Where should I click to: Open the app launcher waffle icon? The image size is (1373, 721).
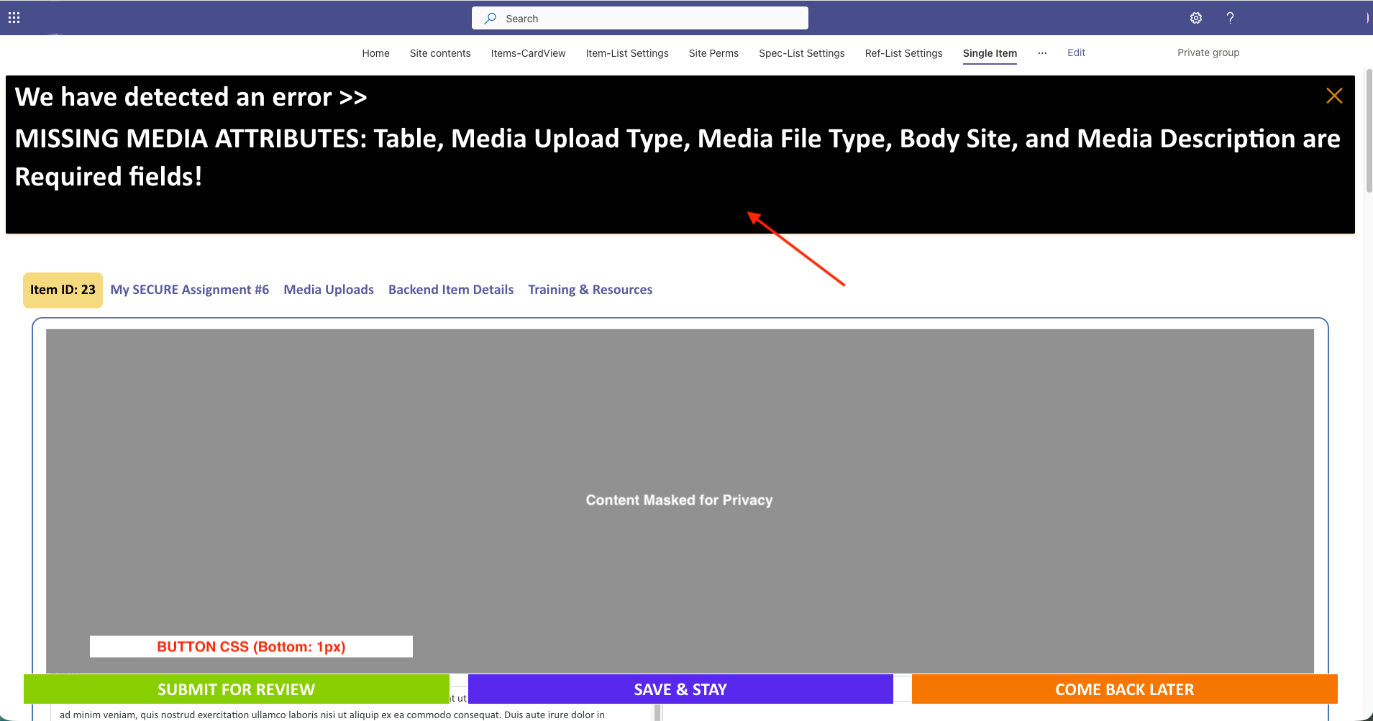click(14, 18)
